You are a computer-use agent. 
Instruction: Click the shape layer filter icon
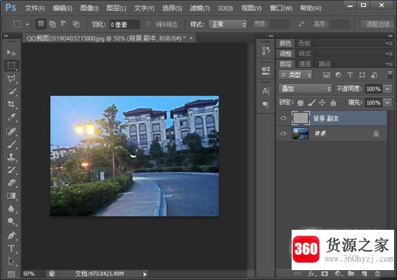point(362,75)
